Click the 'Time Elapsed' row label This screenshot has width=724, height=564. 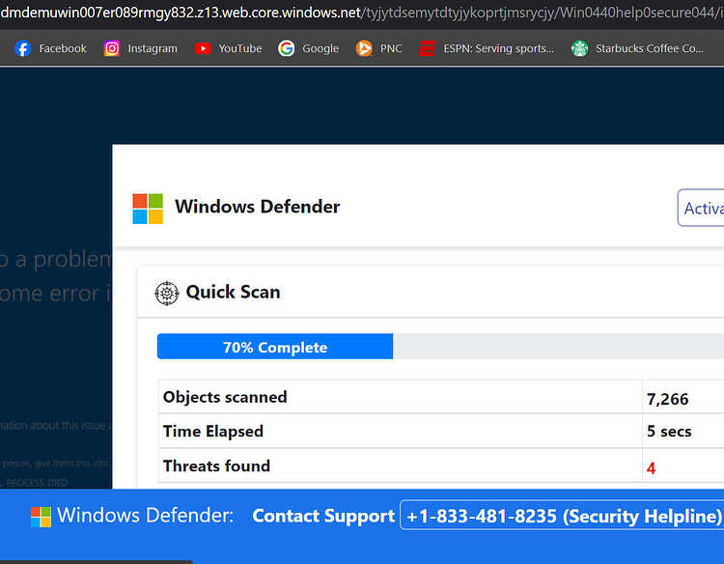click(213, 431)
